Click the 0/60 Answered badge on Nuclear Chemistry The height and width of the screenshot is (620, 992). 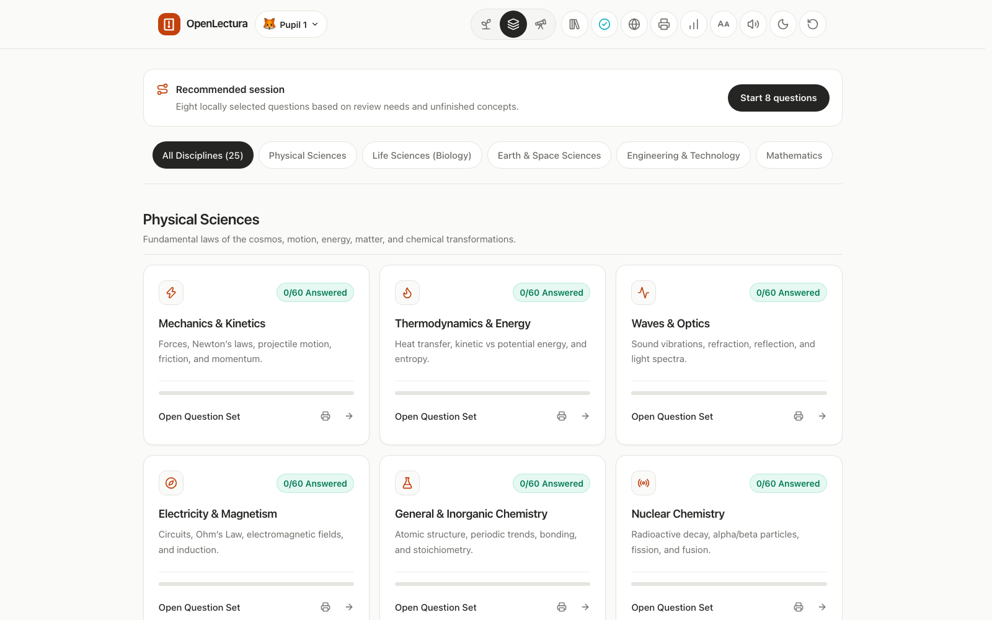pos(788,484)
